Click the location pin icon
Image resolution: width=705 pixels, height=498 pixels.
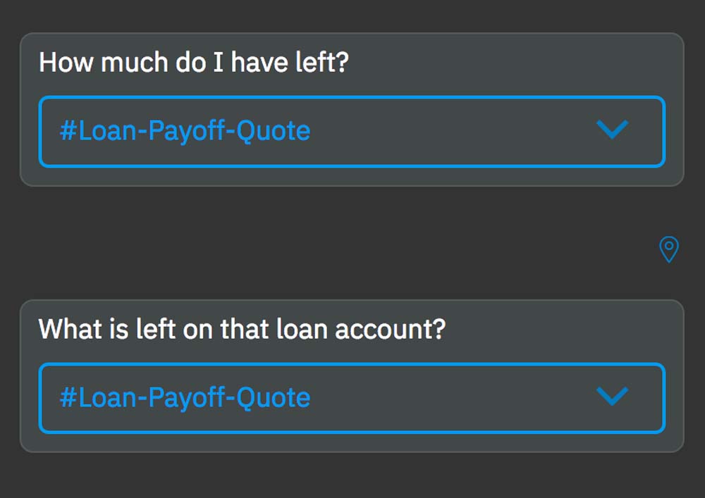pos(668,249)
